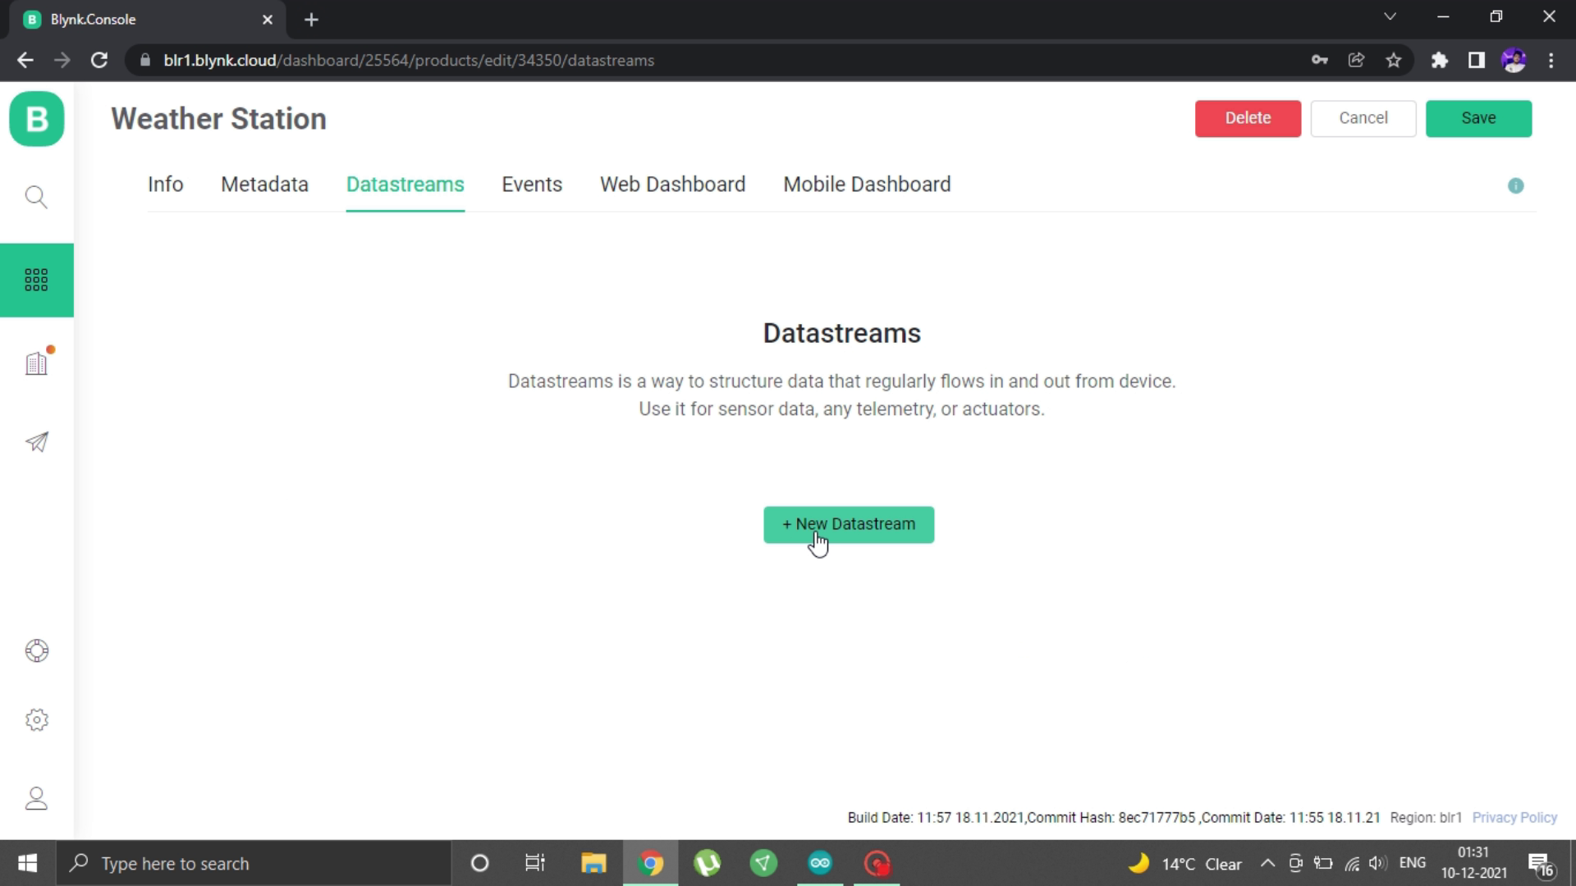The image size is (1576, 886).
Task: Open the search icon in the sidebar
Action: [36, 197]
